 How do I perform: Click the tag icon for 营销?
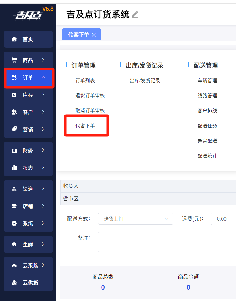pos(14,129)
